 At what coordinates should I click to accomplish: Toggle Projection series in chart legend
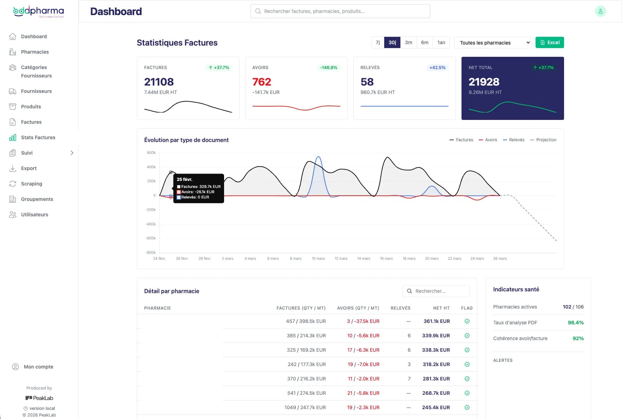(543, 140)
